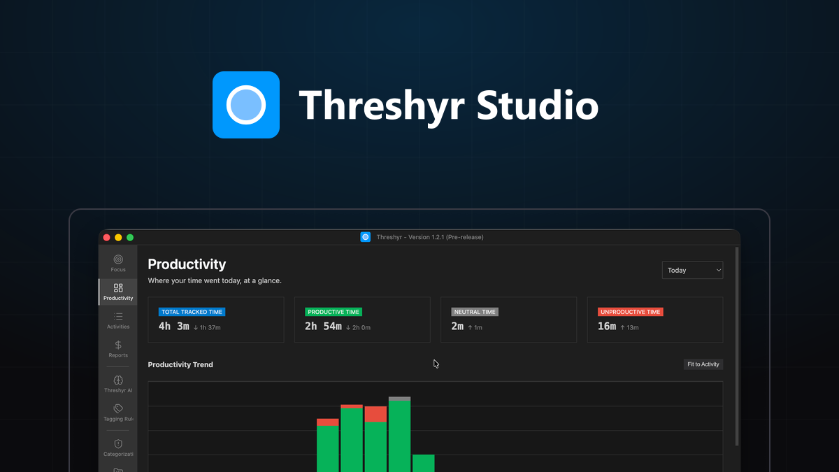The height and width of the screenshot is (472, 839).
Task: Click the Threshyr app icon in the title bar
Action: pos(365,237)
